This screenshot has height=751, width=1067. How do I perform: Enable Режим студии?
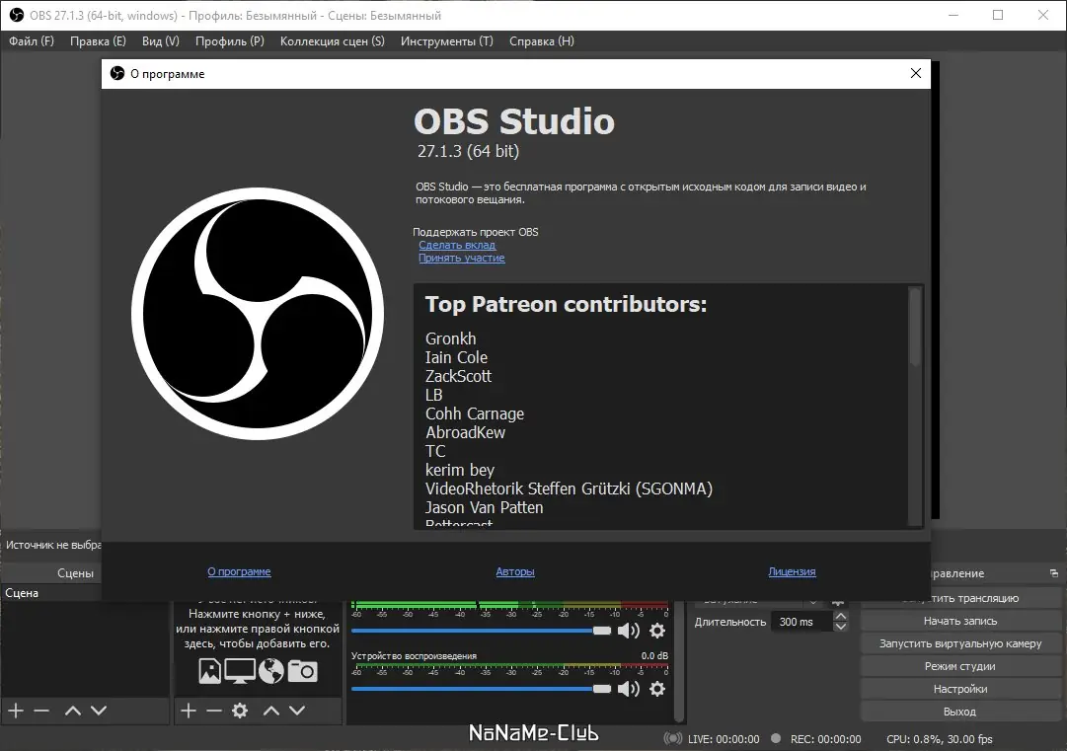(960, 666)
